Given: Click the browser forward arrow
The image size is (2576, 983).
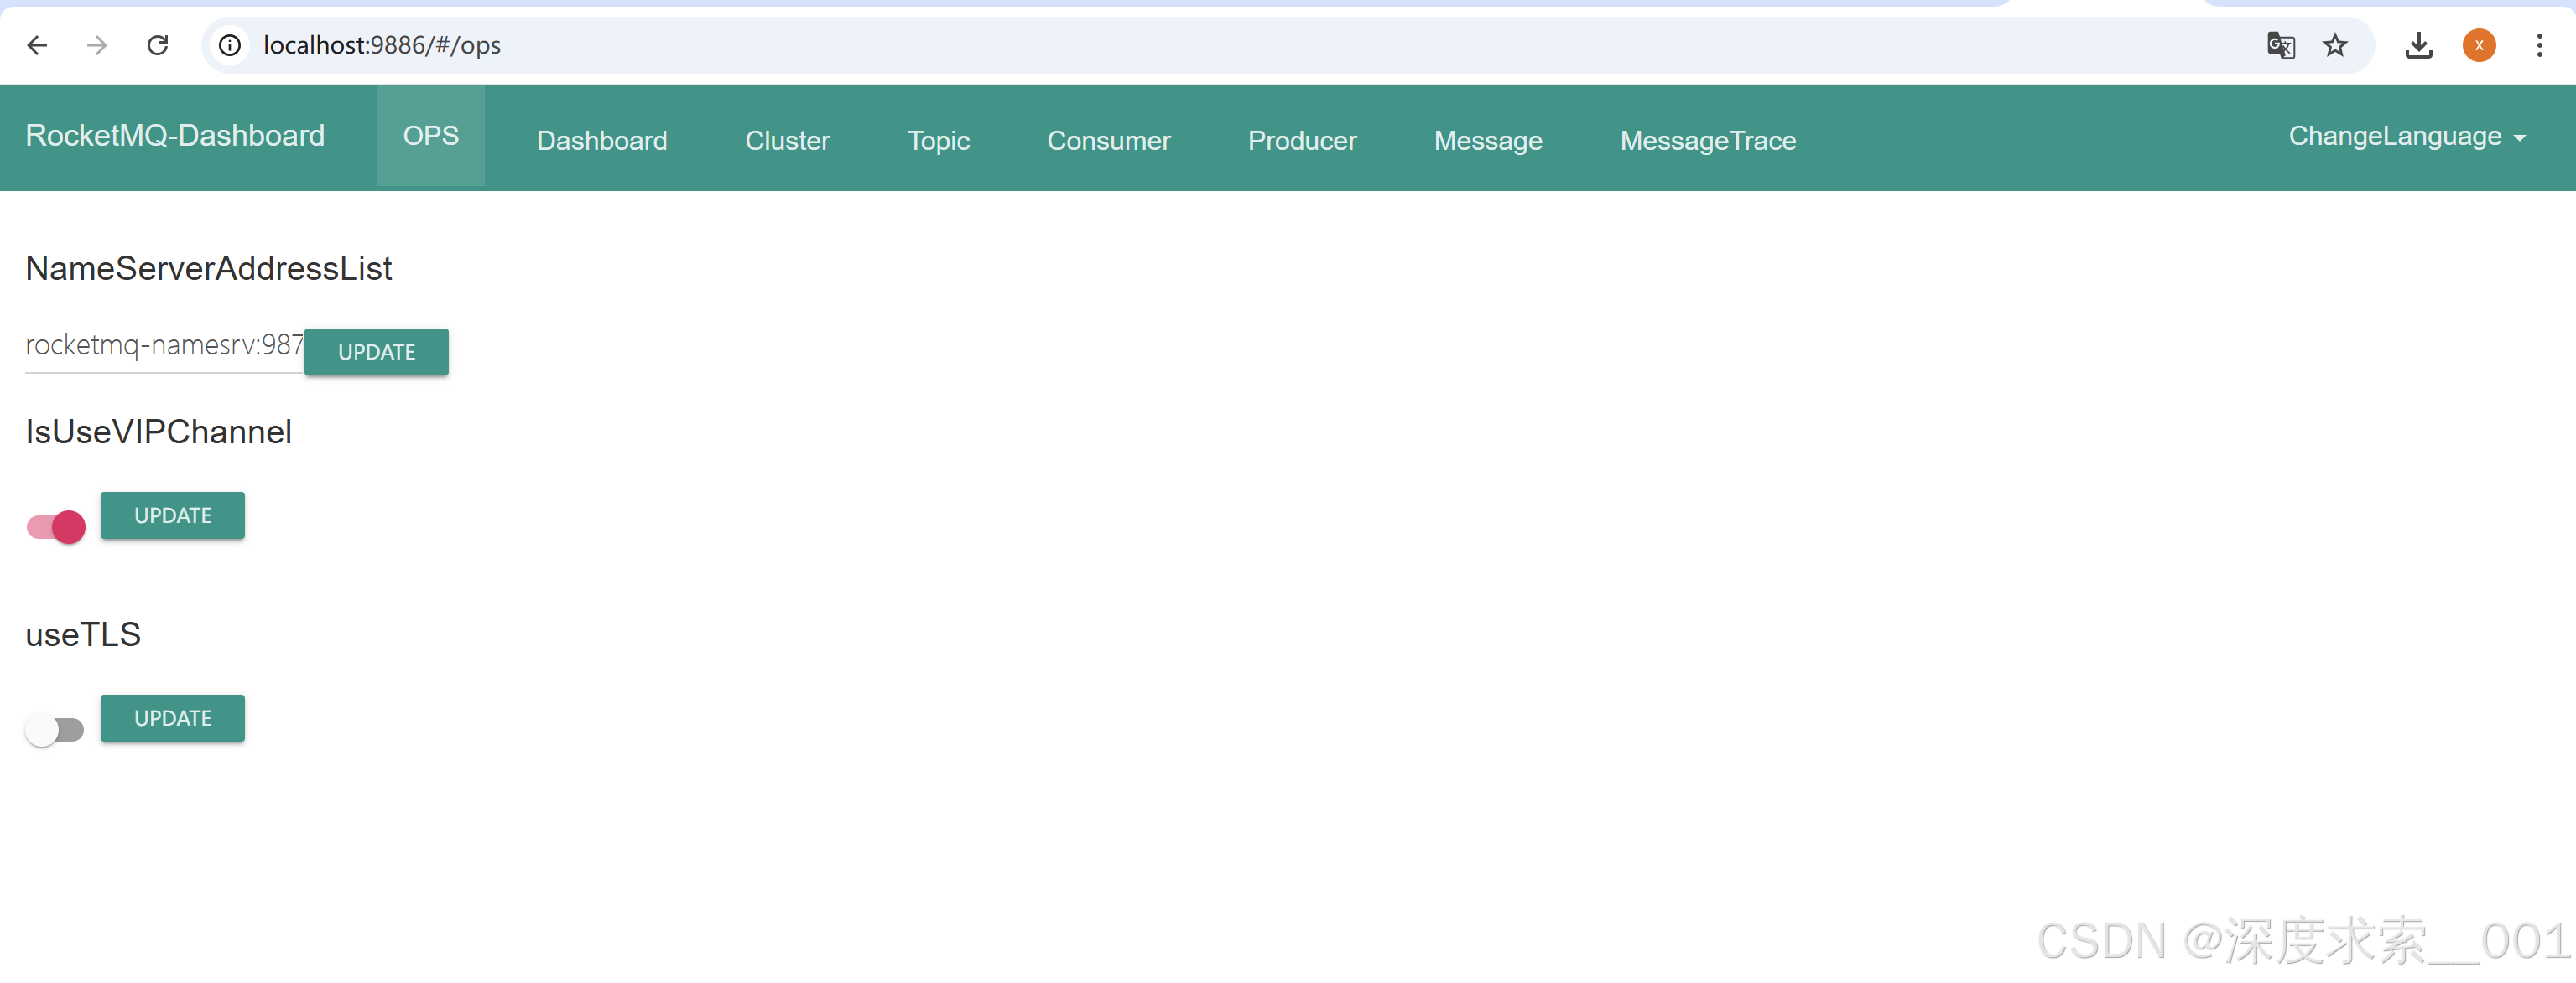Looking at the screenshot, I should pyautogui.click(x=97, y=45).
